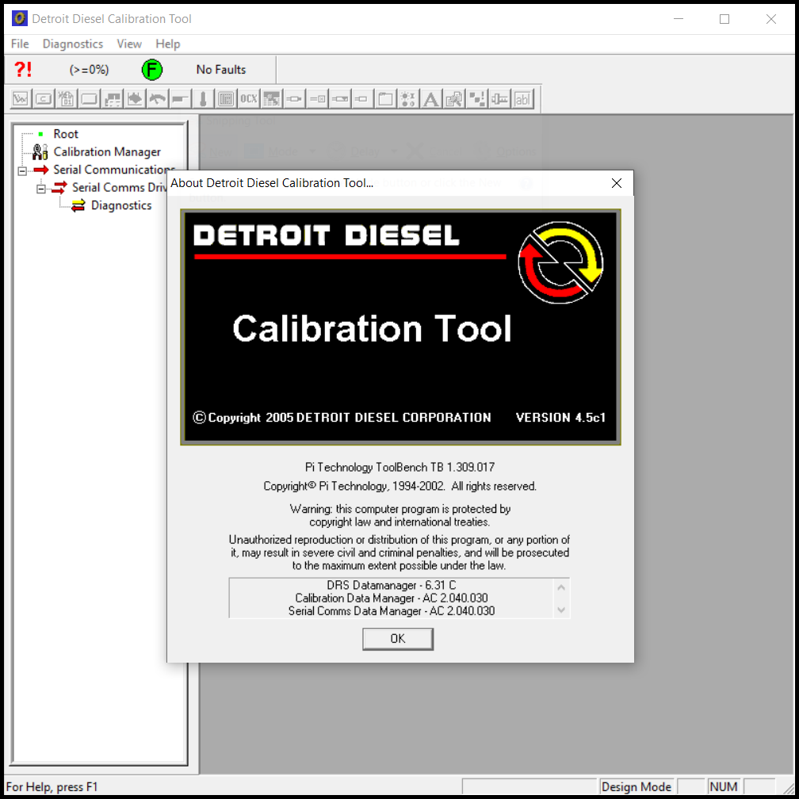Click the red ?! help icon

[x=23, y=70]
